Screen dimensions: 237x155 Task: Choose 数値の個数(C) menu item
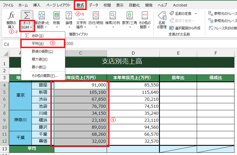coord(43,51)
